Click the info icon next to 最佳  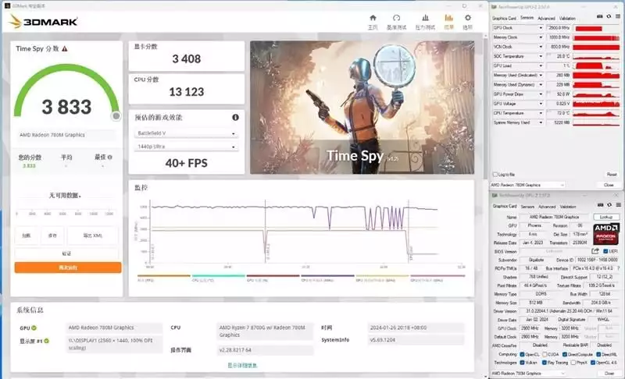[110, 157]
